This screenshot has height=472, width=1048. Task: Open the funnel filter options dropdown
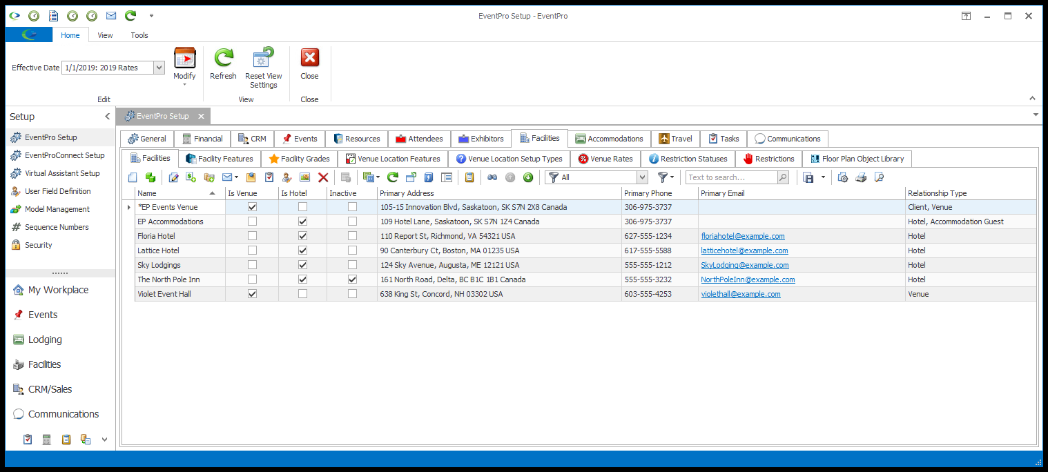[672, 177]
